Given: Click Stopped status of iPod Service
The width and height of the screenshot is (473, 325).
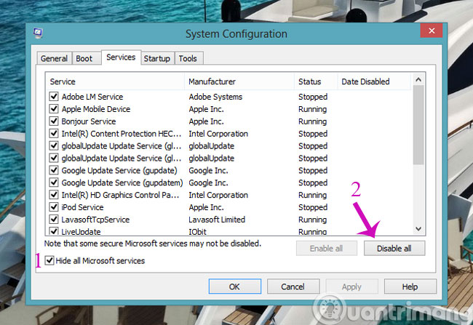Looking at the screenshot, I should point(313,207).
